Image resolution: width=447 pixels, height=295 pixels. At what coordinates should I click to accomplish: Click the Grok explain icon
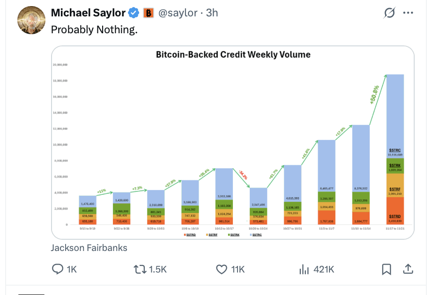click(x=389, y=13)
